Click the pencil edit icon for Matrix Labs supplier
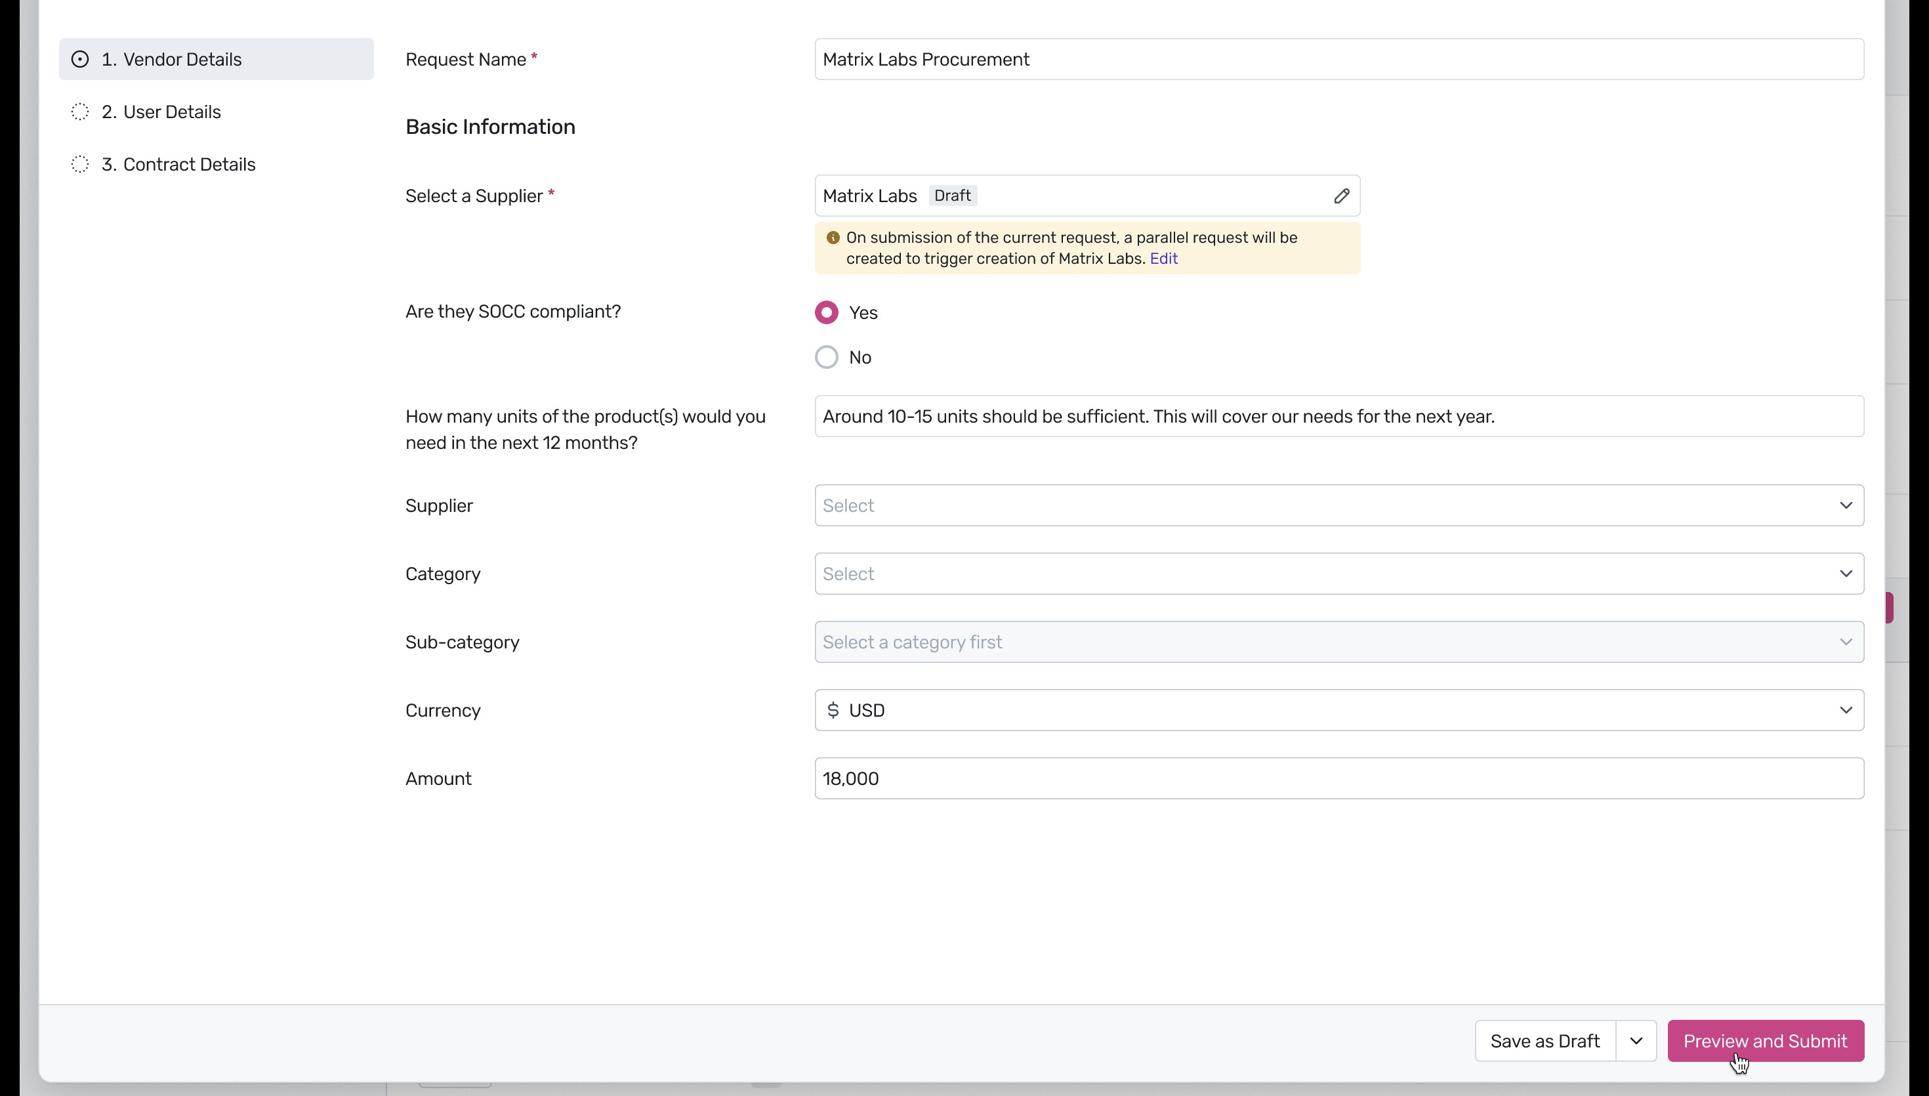The width and height of the screenshot is (1929, 1096). click(1341, 196)
